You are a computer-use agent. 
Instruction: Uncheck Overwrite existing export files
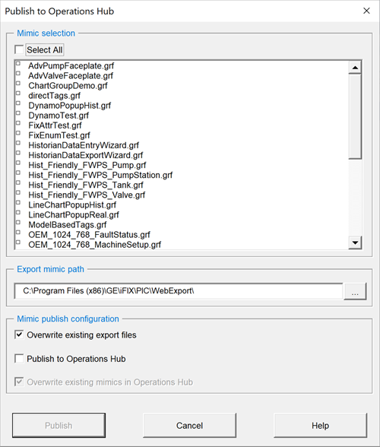tap(19, 334)
